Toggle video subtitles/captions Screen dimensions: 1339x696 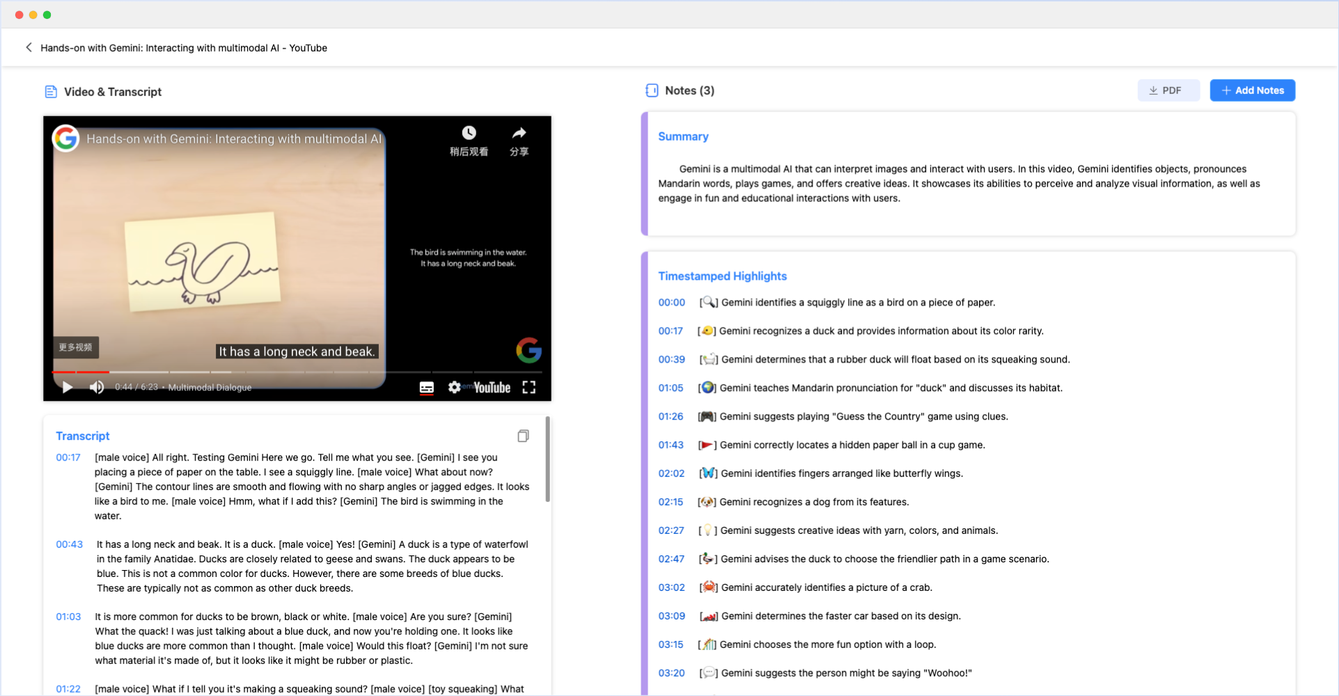427,388
